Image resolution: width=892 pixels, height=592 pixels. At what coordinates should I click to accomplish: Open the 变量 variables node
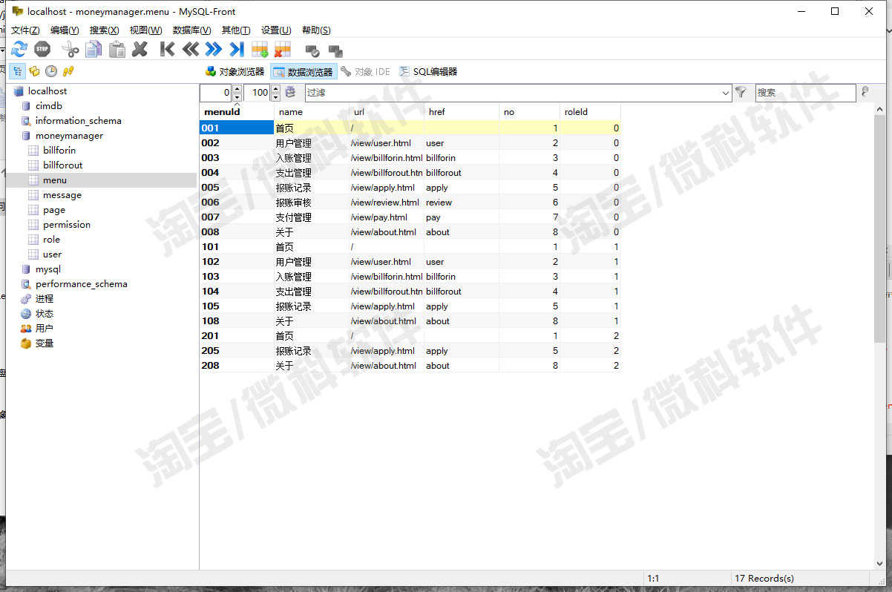click(45, 343)
